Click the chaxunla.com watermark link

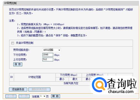click(x=121, y=91)
